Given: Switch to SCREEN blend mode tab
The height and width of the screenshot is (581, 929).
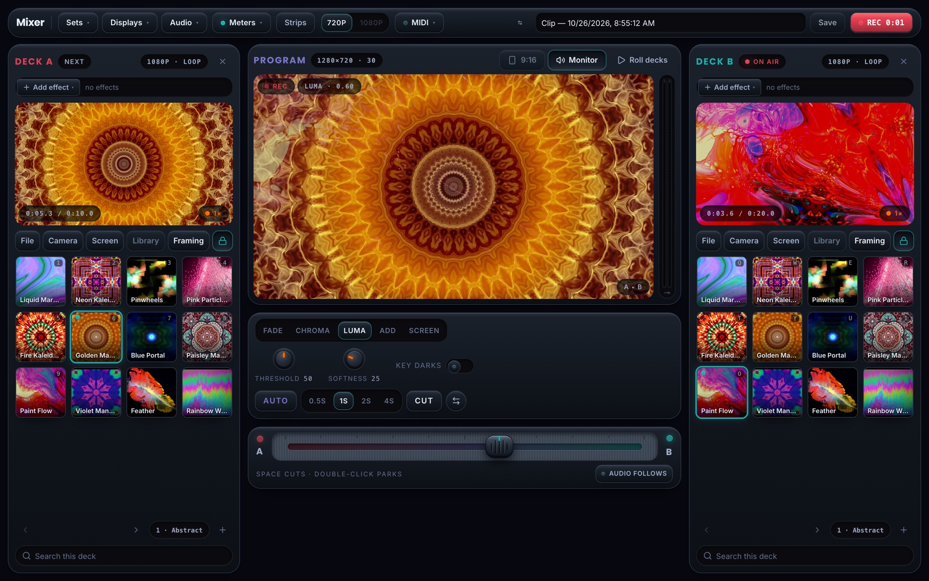Looking at the screenshot, I should click(424, 331).
